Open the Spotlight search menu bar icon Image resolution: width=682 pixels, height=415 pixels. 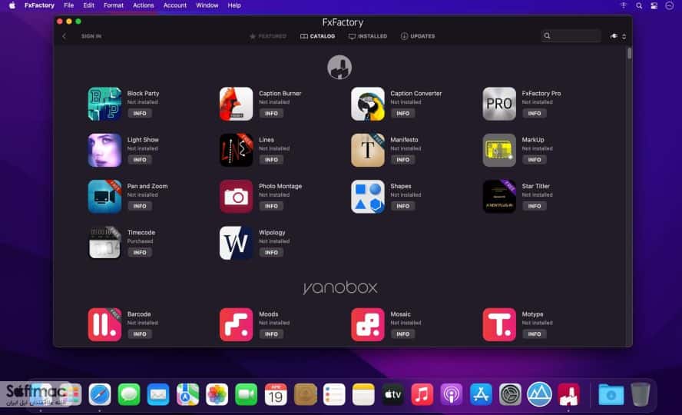pyautogui.click(x=639, y=5)
